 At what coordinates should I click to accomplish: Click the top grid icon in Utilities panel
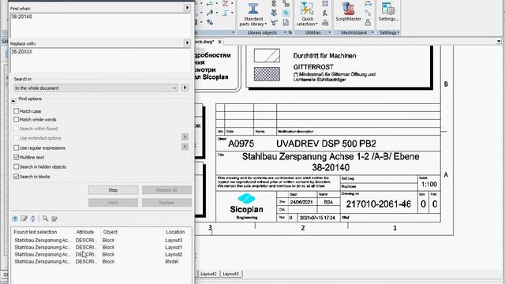[x=325, y=3]
